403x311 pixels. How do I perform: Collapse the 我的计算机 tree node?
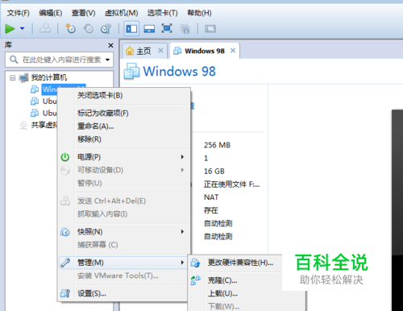tap(12, 78)
